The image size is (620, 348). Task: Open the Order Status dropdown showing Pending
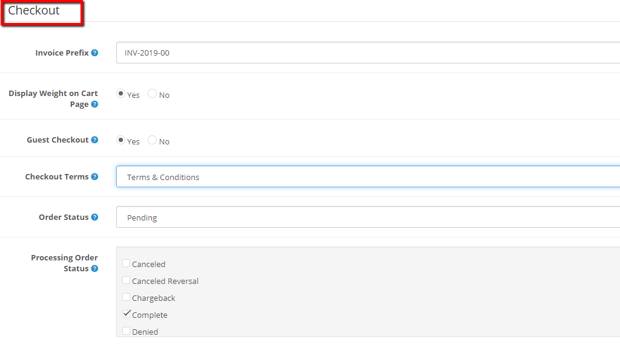(x=368, y=217)
